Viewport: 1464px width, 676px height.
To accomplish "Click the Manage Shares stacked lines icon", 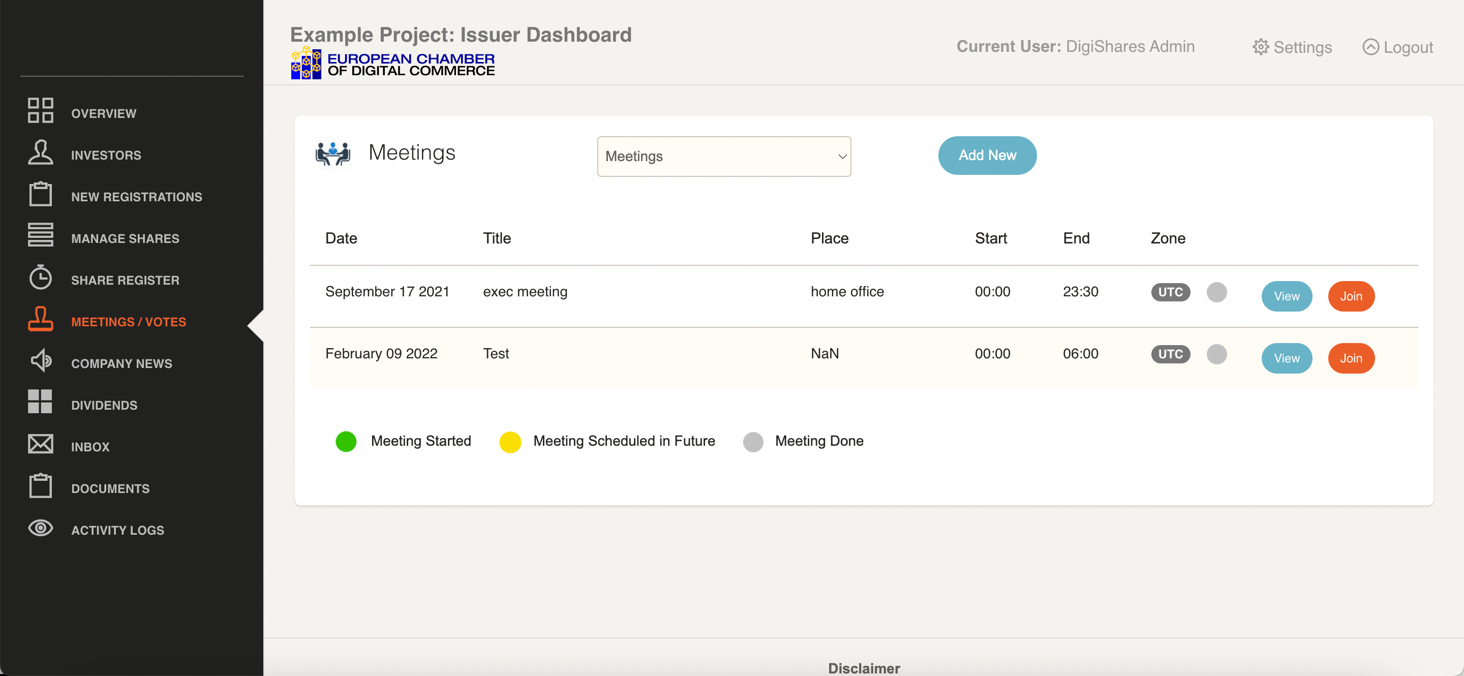I will click(x=40, y=235).
